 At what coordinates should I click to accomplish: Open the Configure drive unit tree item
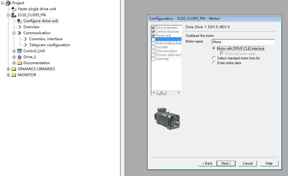point(41,21)
